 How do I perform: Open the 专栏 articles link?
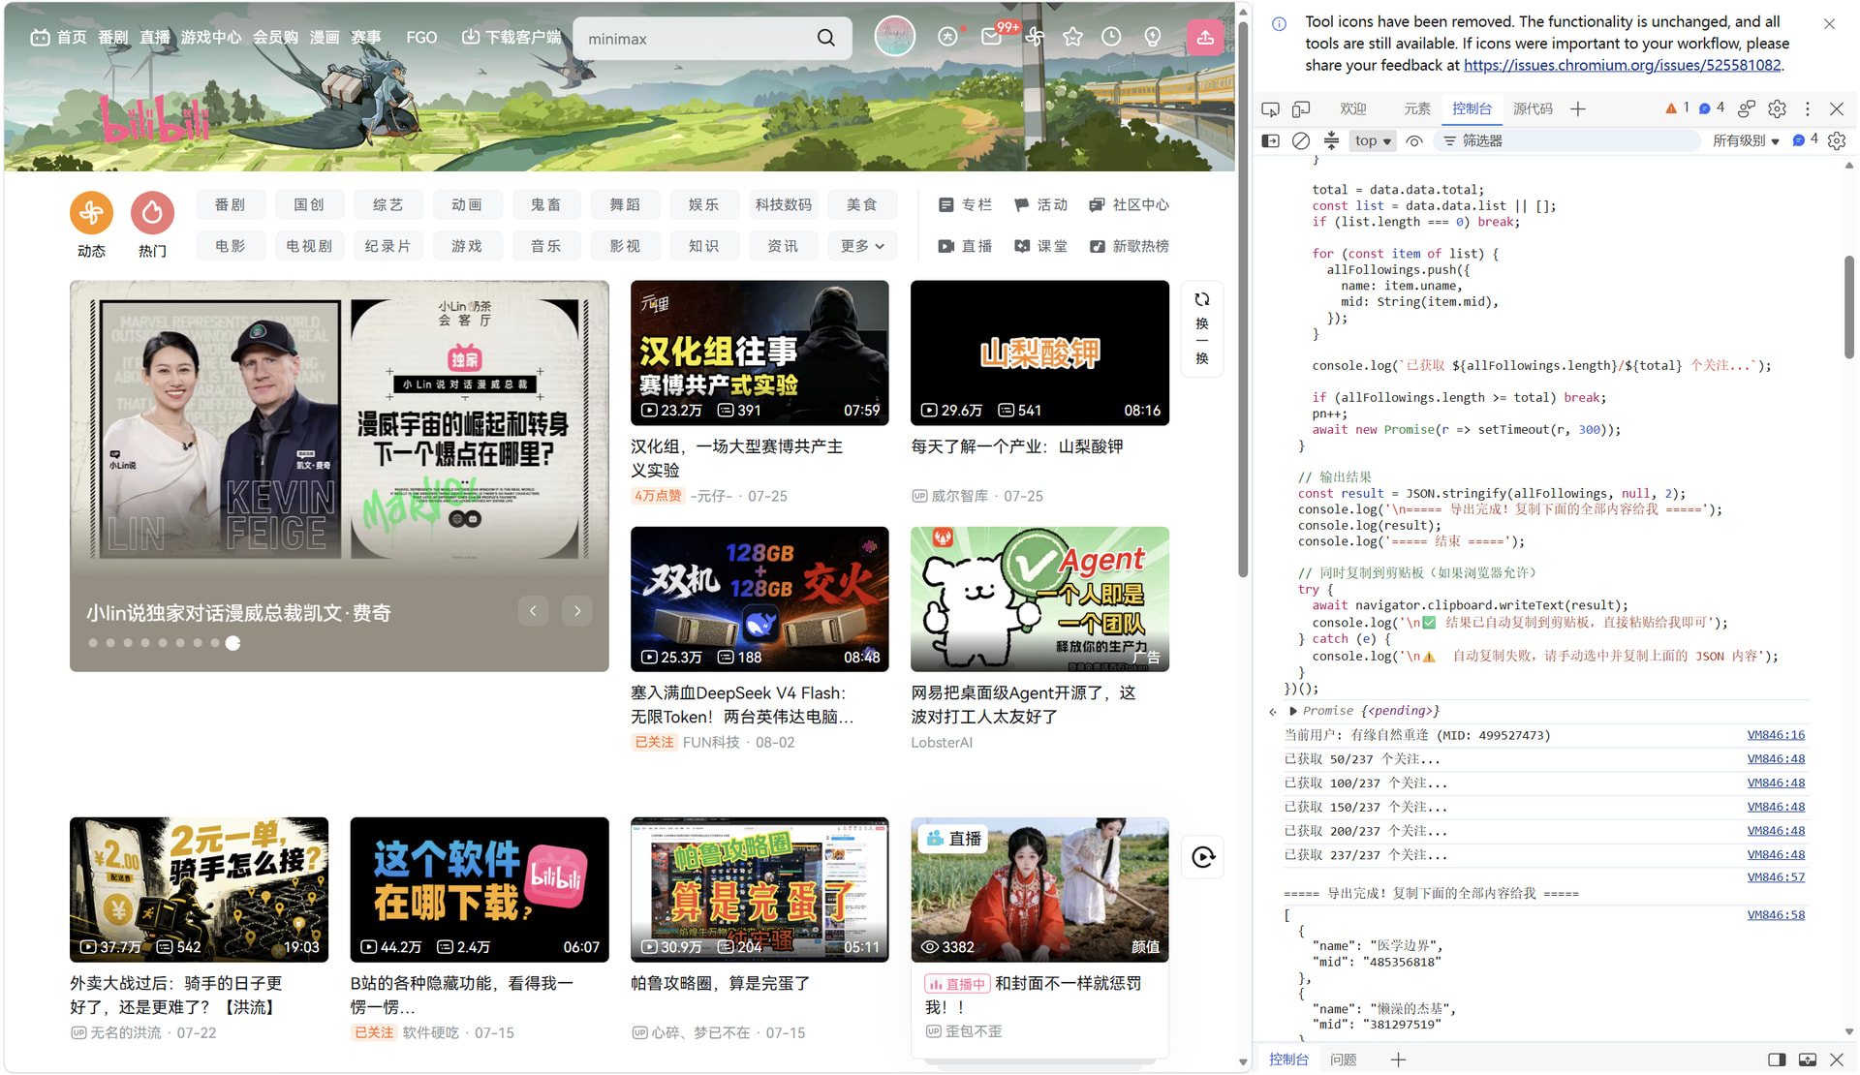click(x=965, y=205)
